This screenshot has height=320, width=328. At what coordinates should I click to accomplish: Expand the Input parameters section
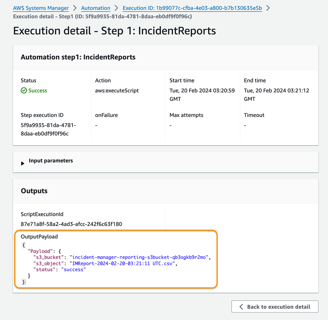pyautogui.click(x=51, y=161)
